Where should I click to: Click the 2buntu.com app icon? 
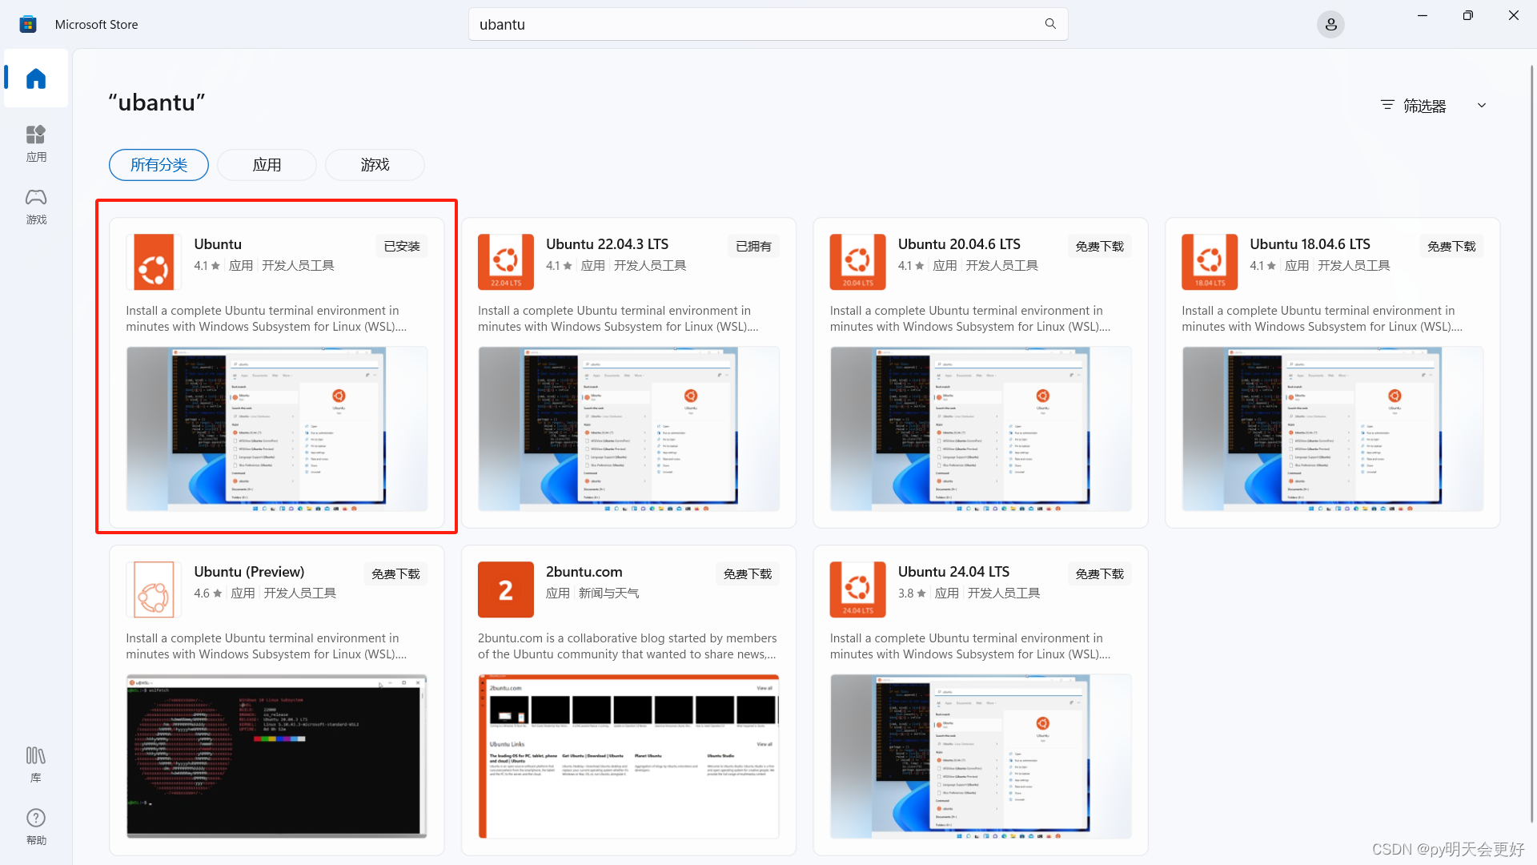(505, 589)
